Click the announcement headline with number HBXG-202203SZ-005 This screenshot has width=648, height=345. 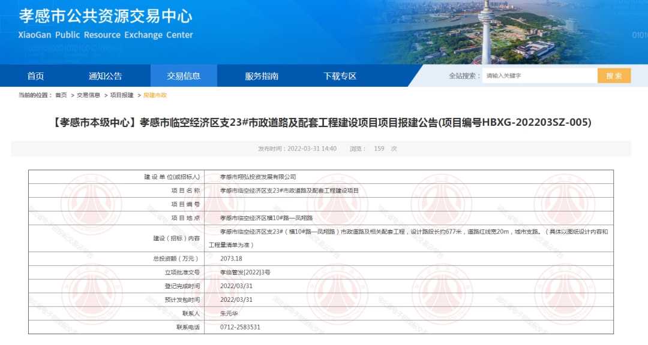(322, 123)
